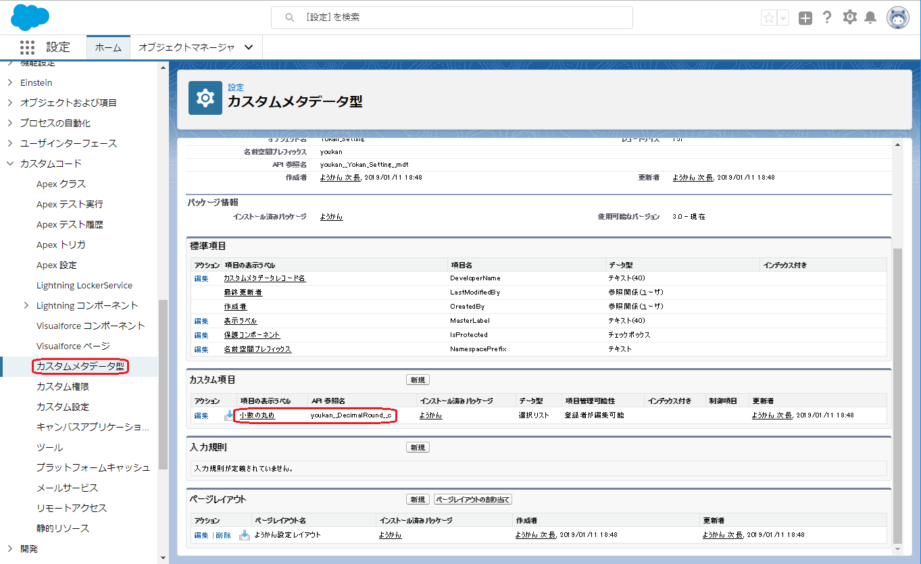Click 編集 for ようかん設定 レイアウト
This screenshot has width=921, height=564.
201,535
